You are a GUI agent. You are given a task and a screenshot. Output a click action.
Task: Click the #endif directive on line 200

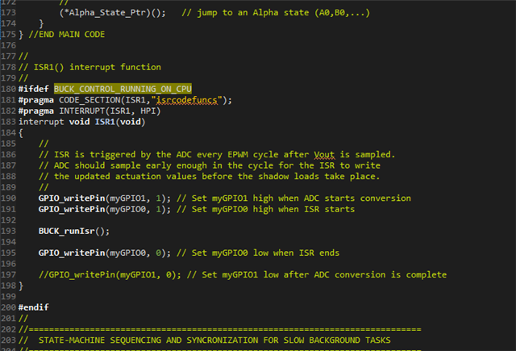(x=32, y=307)
